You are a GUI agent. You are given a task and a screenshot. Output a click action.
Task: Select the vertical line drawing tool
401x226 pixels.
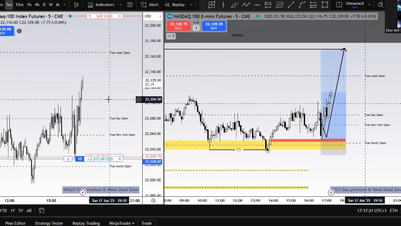tap(223, 5)
